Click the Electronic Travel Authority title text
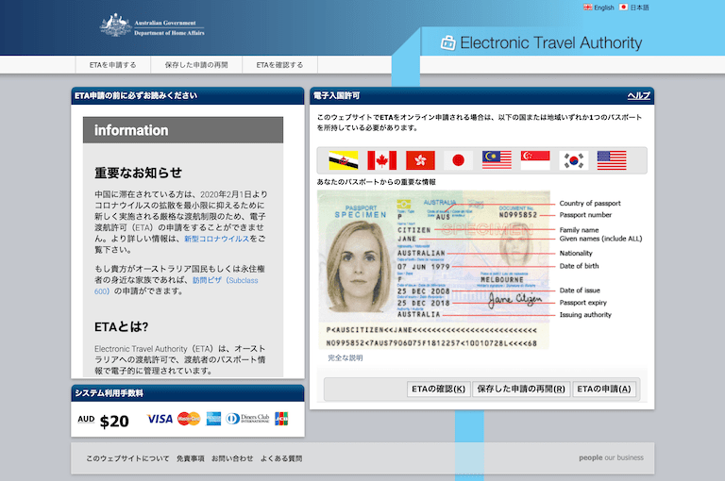The width and height of the screenshot is (725, 481). pos(550,43)
